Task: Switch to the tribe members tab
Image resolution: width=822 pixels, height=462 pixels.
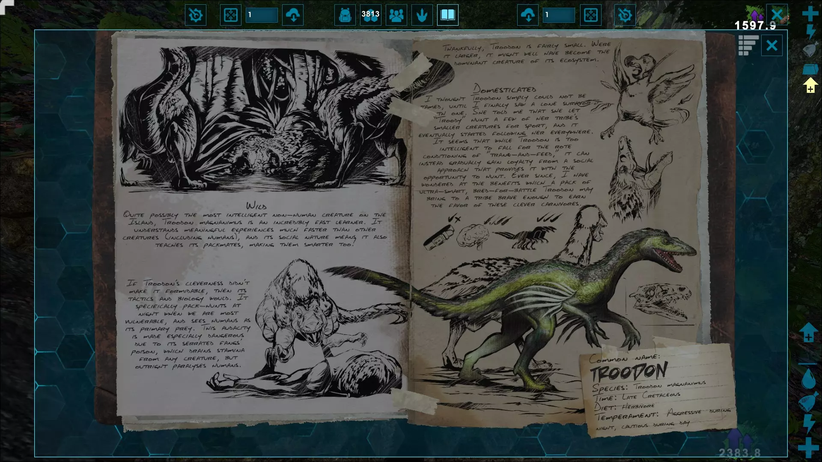Action: coord(396,15)
